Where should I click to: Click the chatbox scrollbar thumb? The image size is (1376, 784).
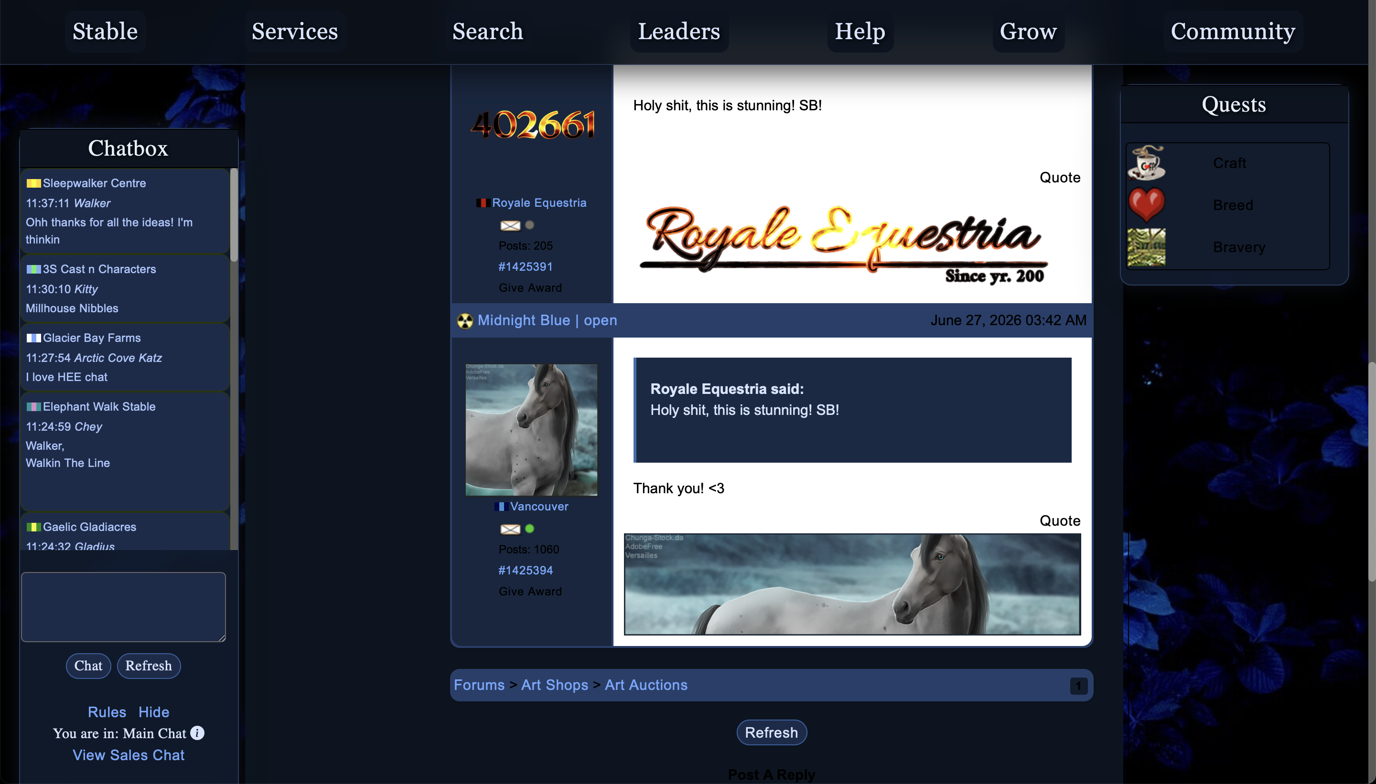point(234,215)
